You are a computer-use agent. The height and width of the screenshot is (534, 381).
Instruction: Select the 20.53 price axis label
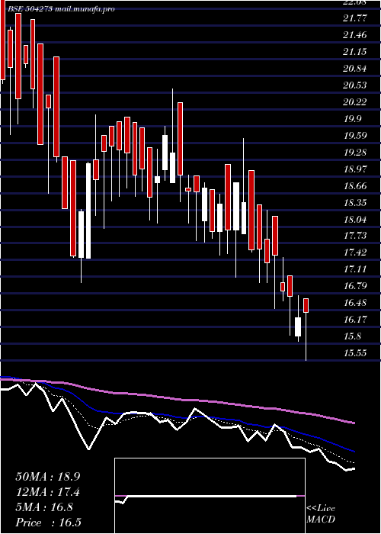click(x=355, y=85)
